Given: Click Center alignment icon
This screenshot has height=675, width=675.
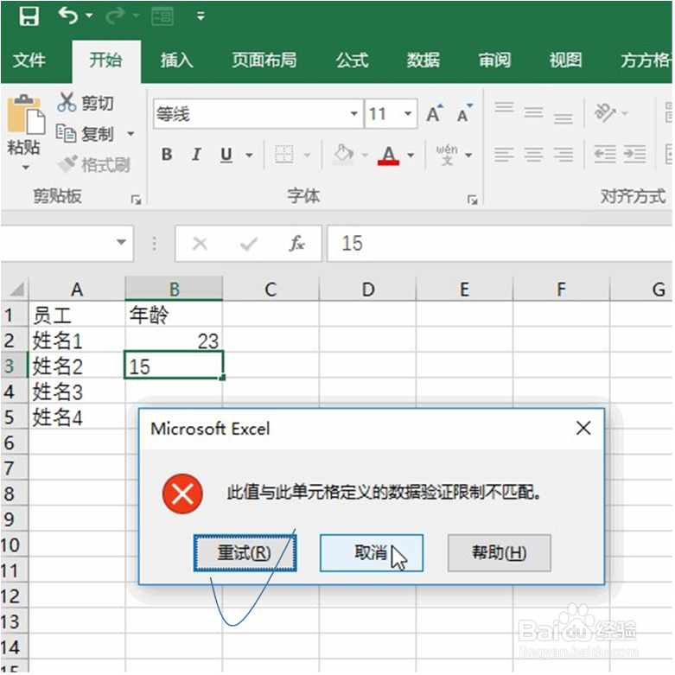Looking at the screenshot, I should click(x=534, y=154).
